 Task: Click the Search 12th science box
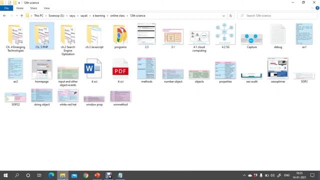(x=277, y=15)
